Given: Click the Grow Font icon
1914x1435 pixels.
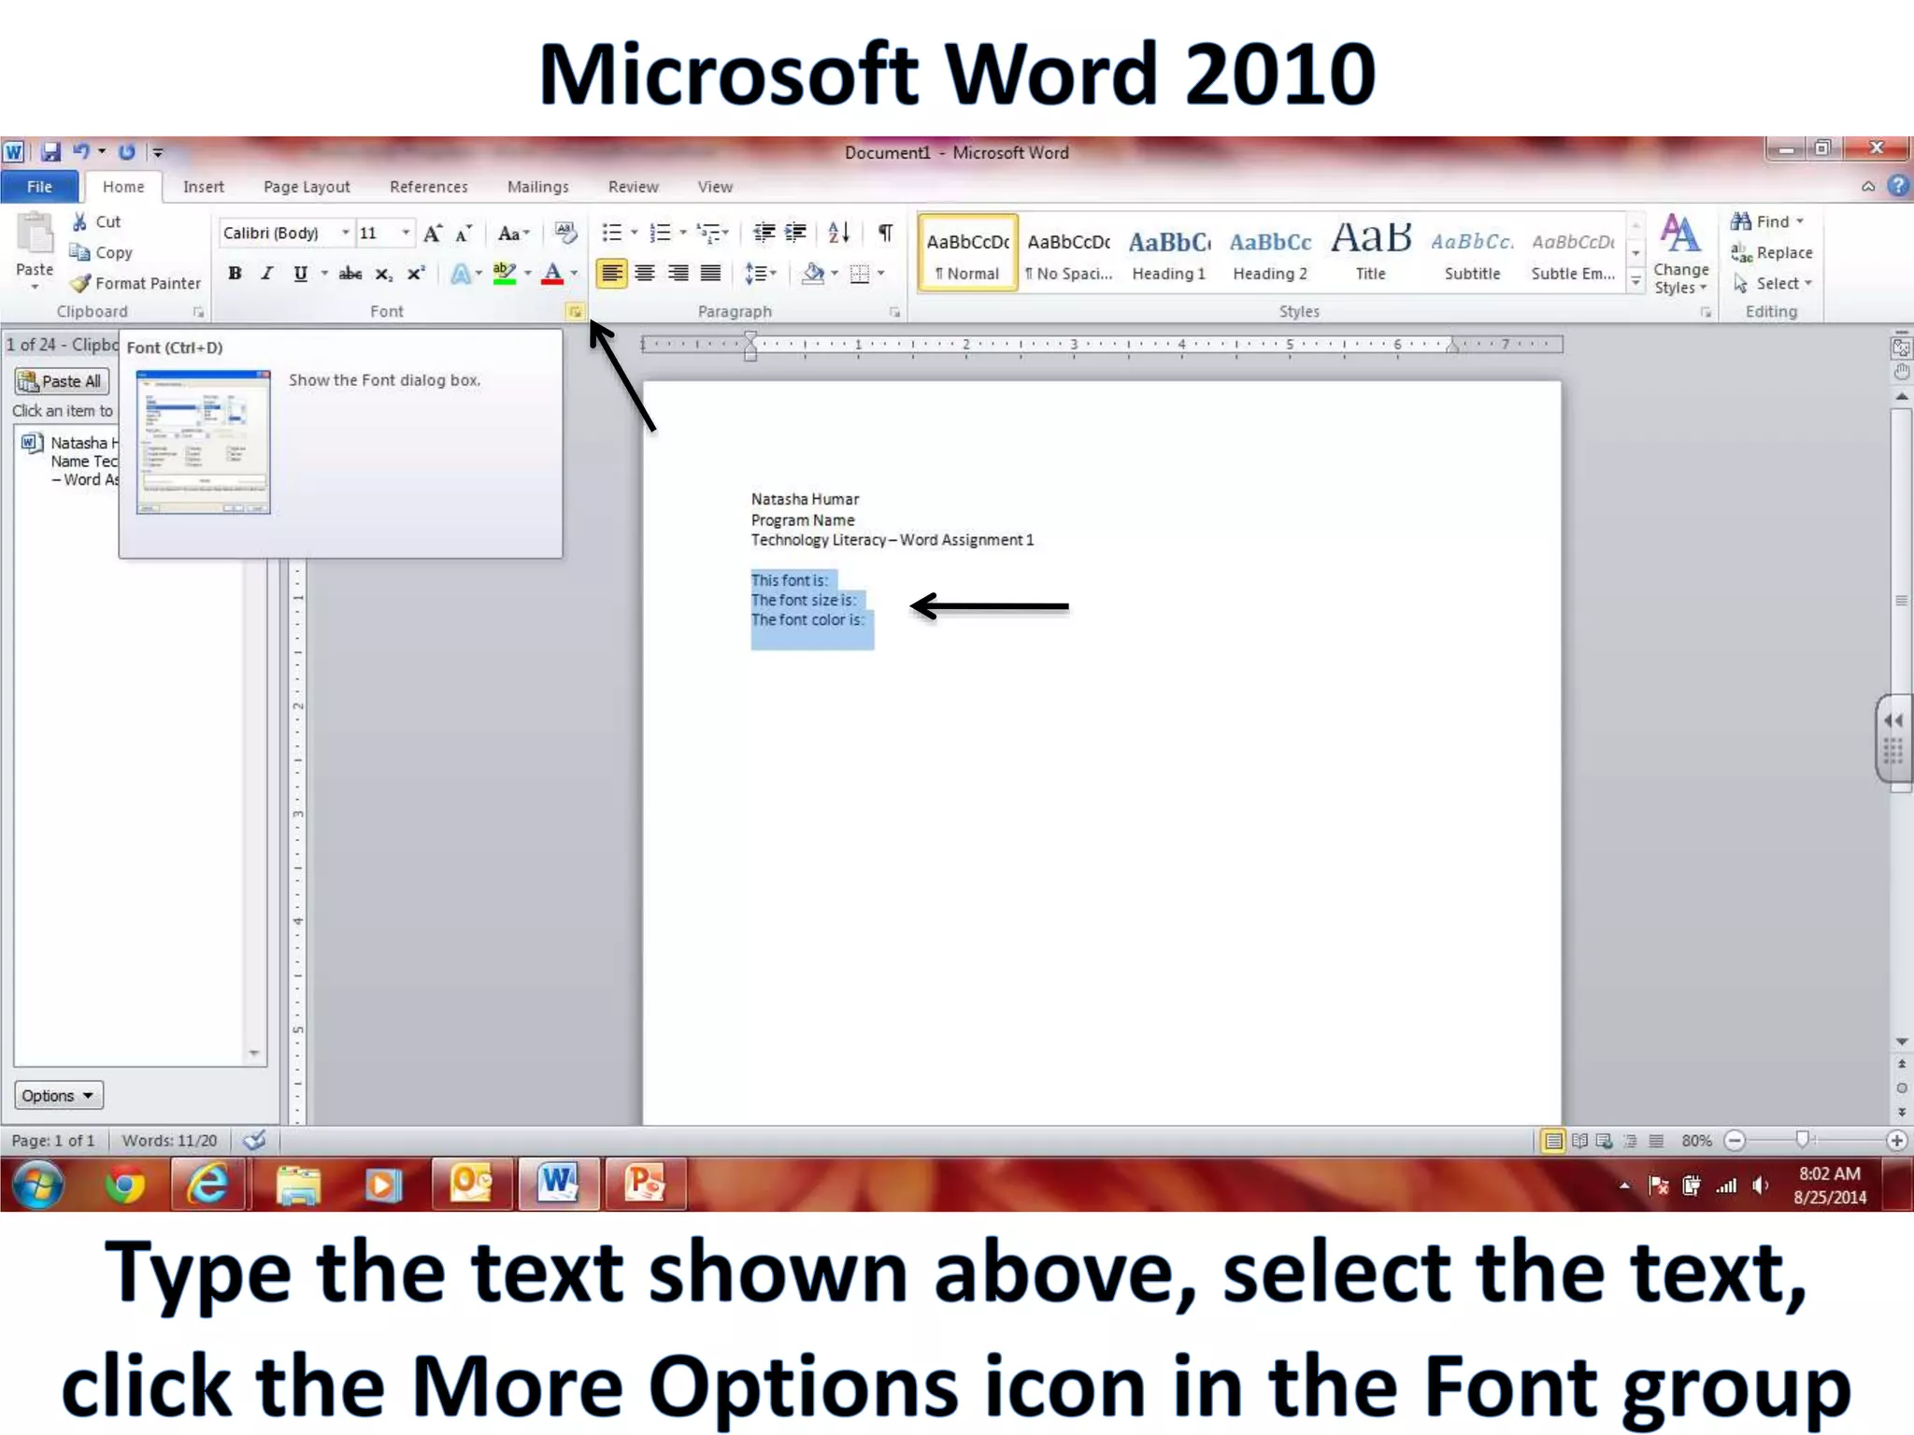Looking at the screenshot, I should tap(433, 234).
